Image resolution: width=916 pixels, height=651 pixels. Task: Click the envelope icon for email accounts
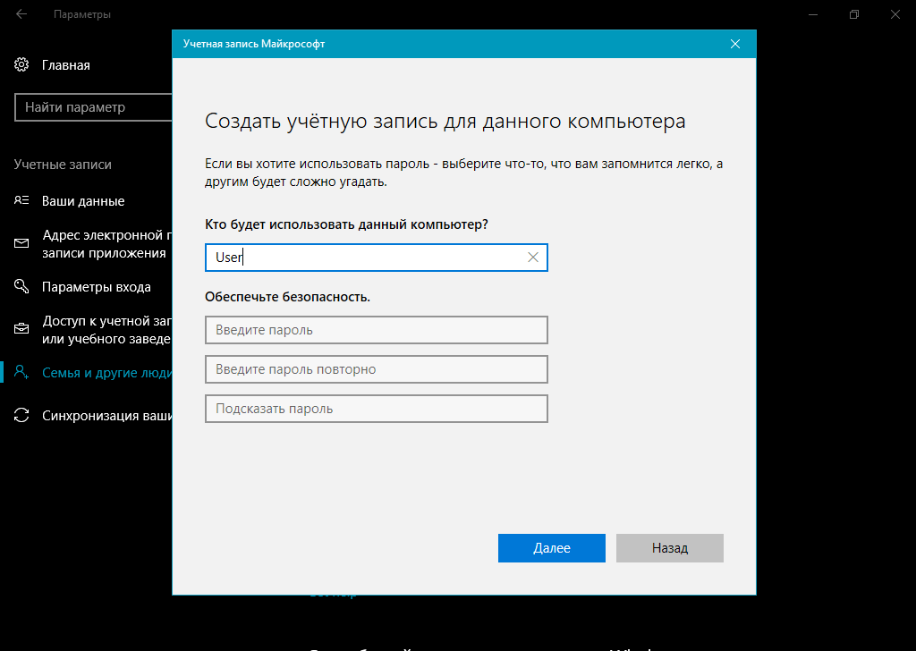[x=21, y=243]
